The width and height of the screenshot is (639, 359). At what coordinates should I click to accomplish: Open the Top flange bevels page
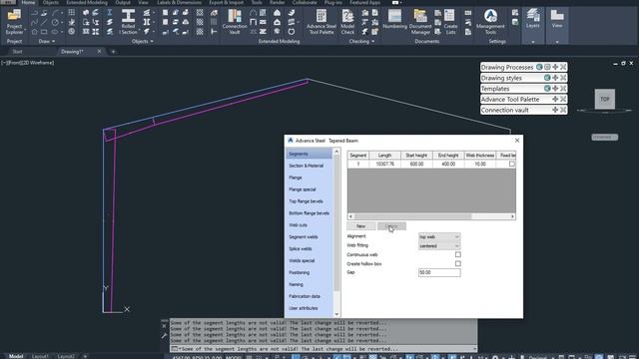pyautogui.click(x=306, y=201)
